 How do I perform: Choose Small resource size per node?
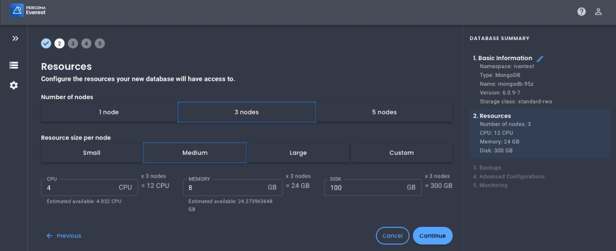click(91, 153)
